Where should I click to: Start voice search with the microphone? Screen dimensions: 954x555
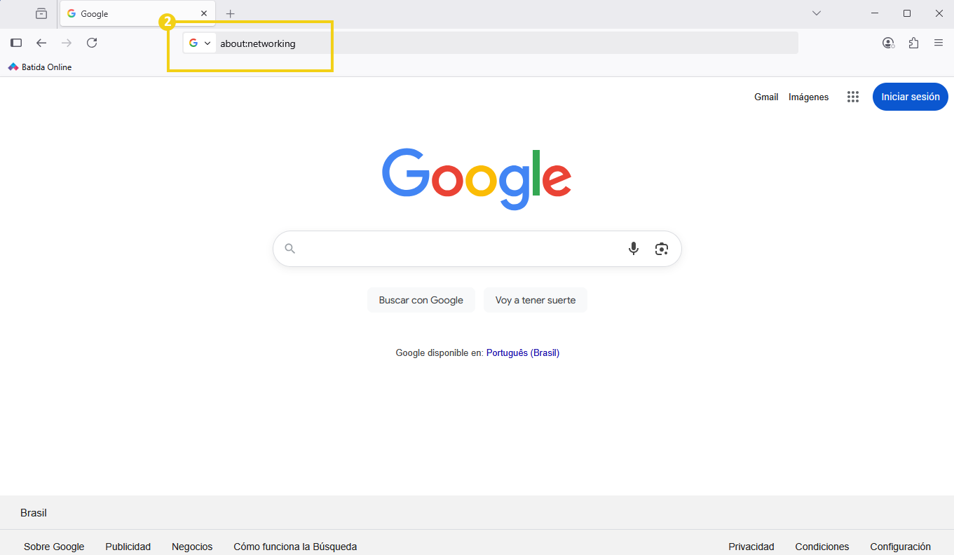(x=634, y=248)
